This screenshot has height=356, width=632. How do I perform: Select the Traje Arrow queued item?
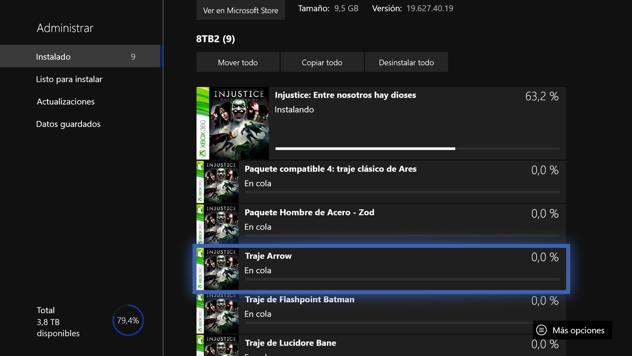point(381,269)
